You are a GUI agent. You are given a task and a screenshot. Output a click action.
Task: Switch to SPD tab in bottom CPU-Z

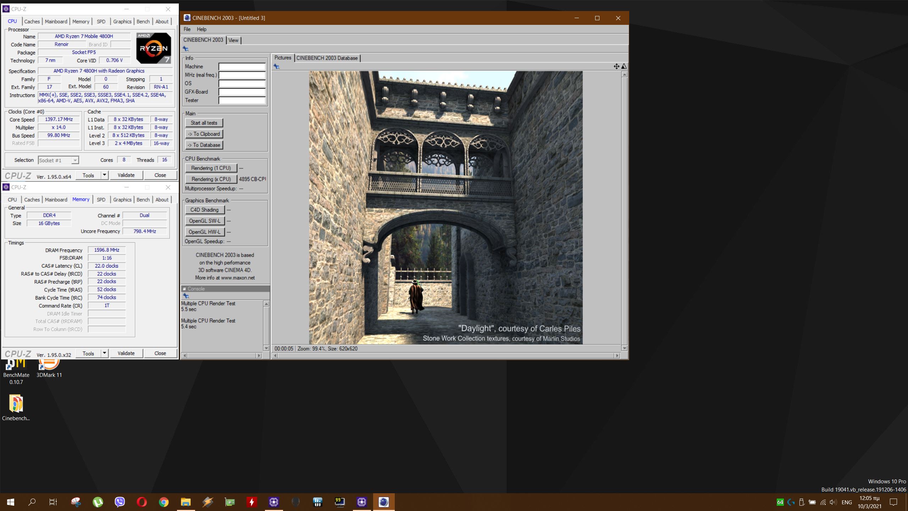(x=101, y=199)
